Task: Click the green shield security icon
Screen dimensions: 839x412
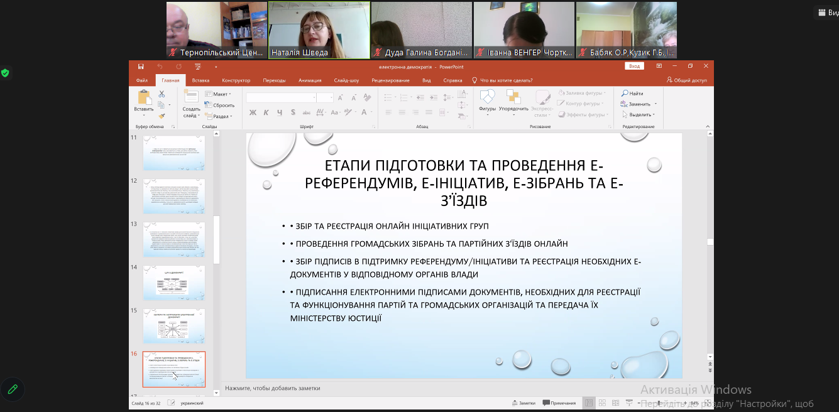Action: click(5, 73)
